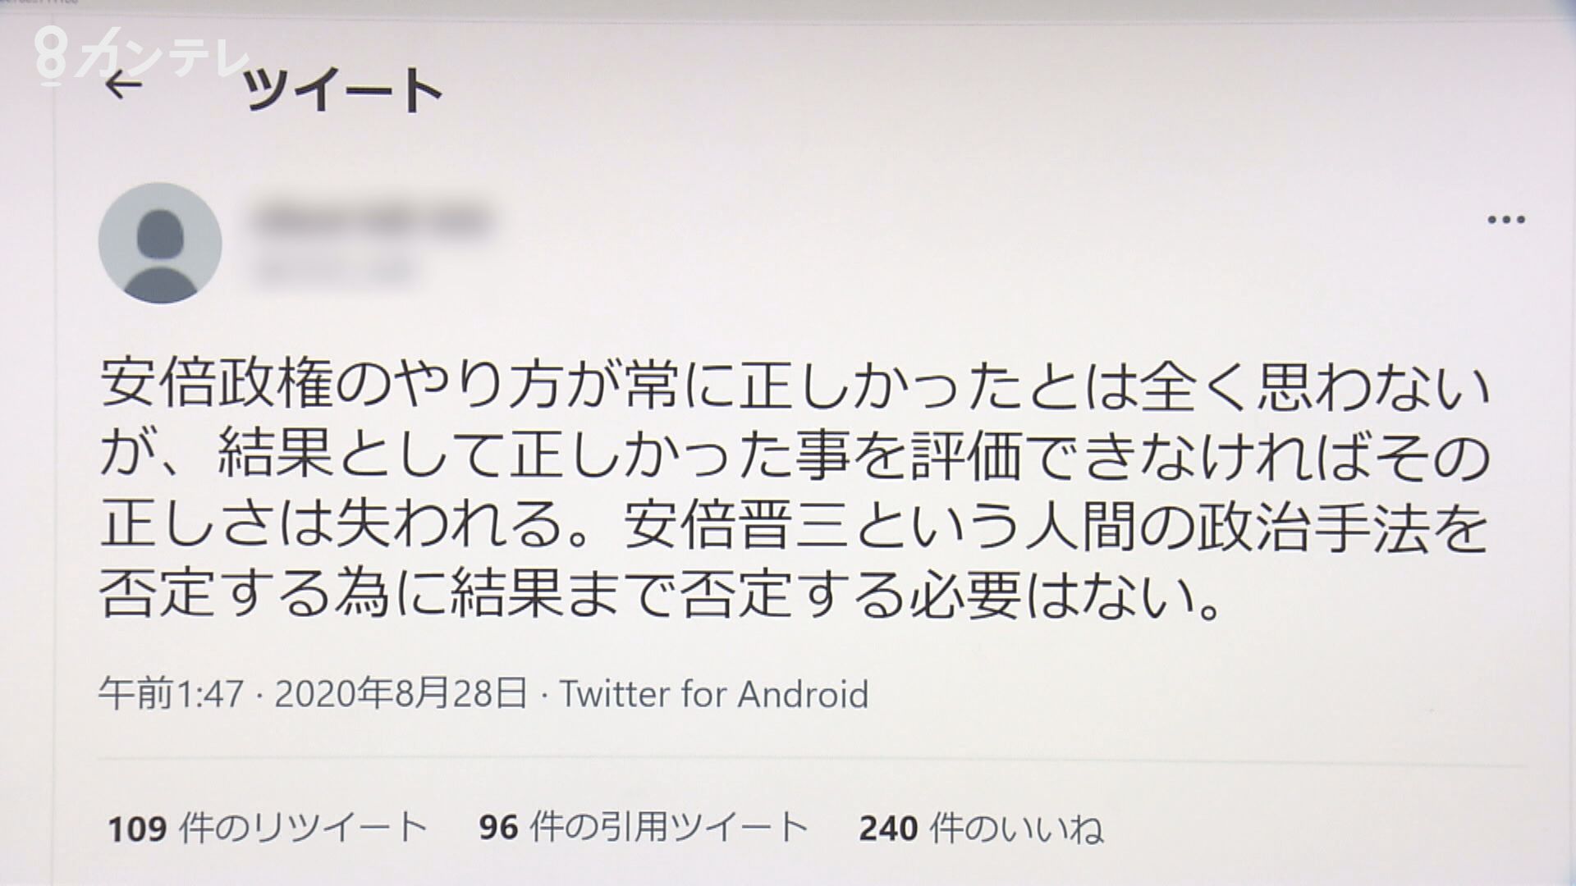Click the tweet line starting 安倍政権のやり方

pyautogui.click(x=795, y=386)
